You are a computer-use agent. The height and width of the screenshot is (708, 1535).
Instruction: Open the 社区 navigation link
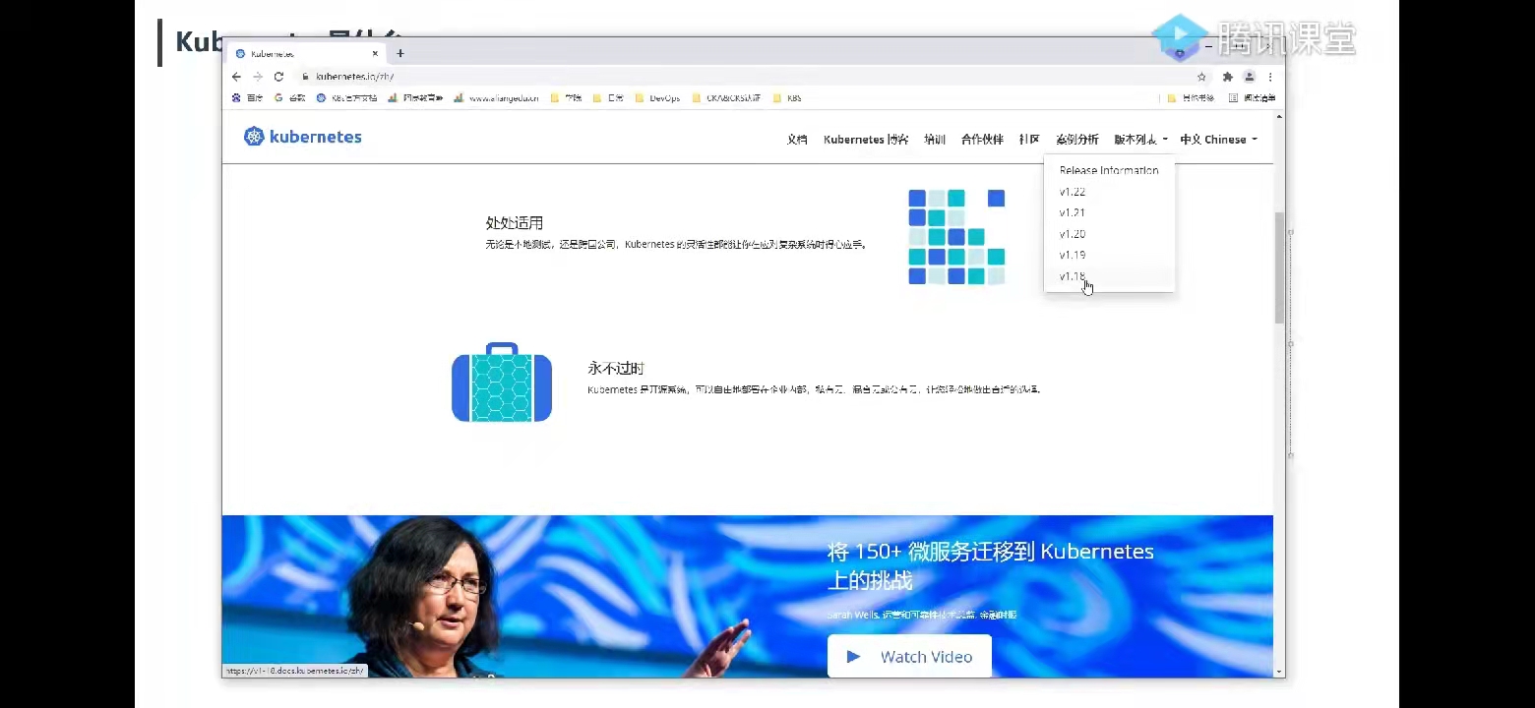tap(1029, 140)
